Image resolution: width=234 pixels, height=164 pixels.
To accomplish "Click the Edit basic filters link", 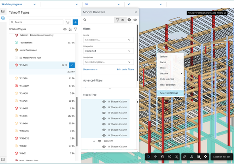I will 125,70.
